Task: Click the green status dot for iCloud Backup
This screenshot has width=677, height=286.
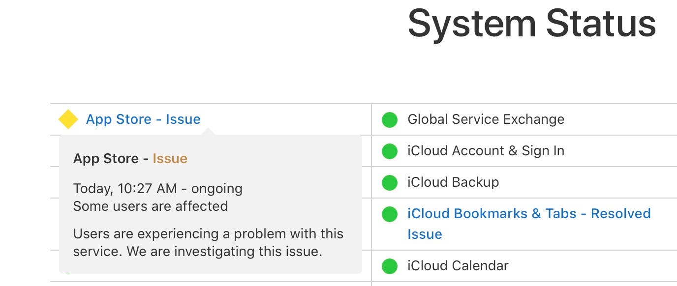Action: 390,182
